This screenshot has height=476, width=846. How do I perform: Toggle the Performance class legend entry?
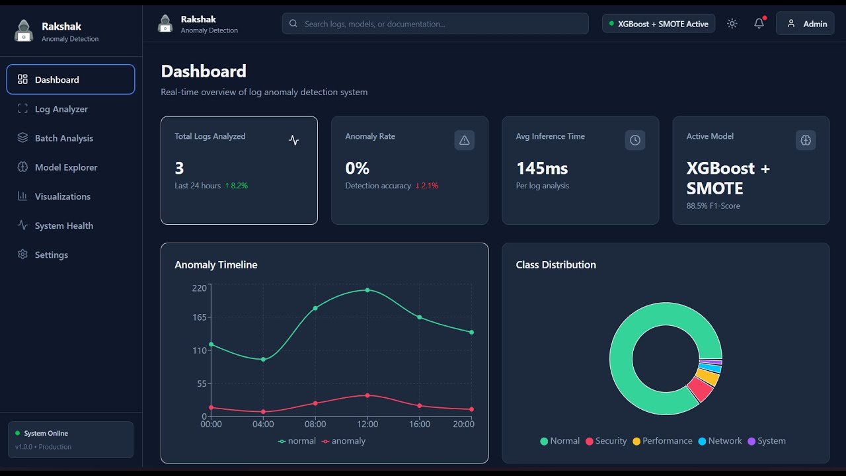point(662,441)
